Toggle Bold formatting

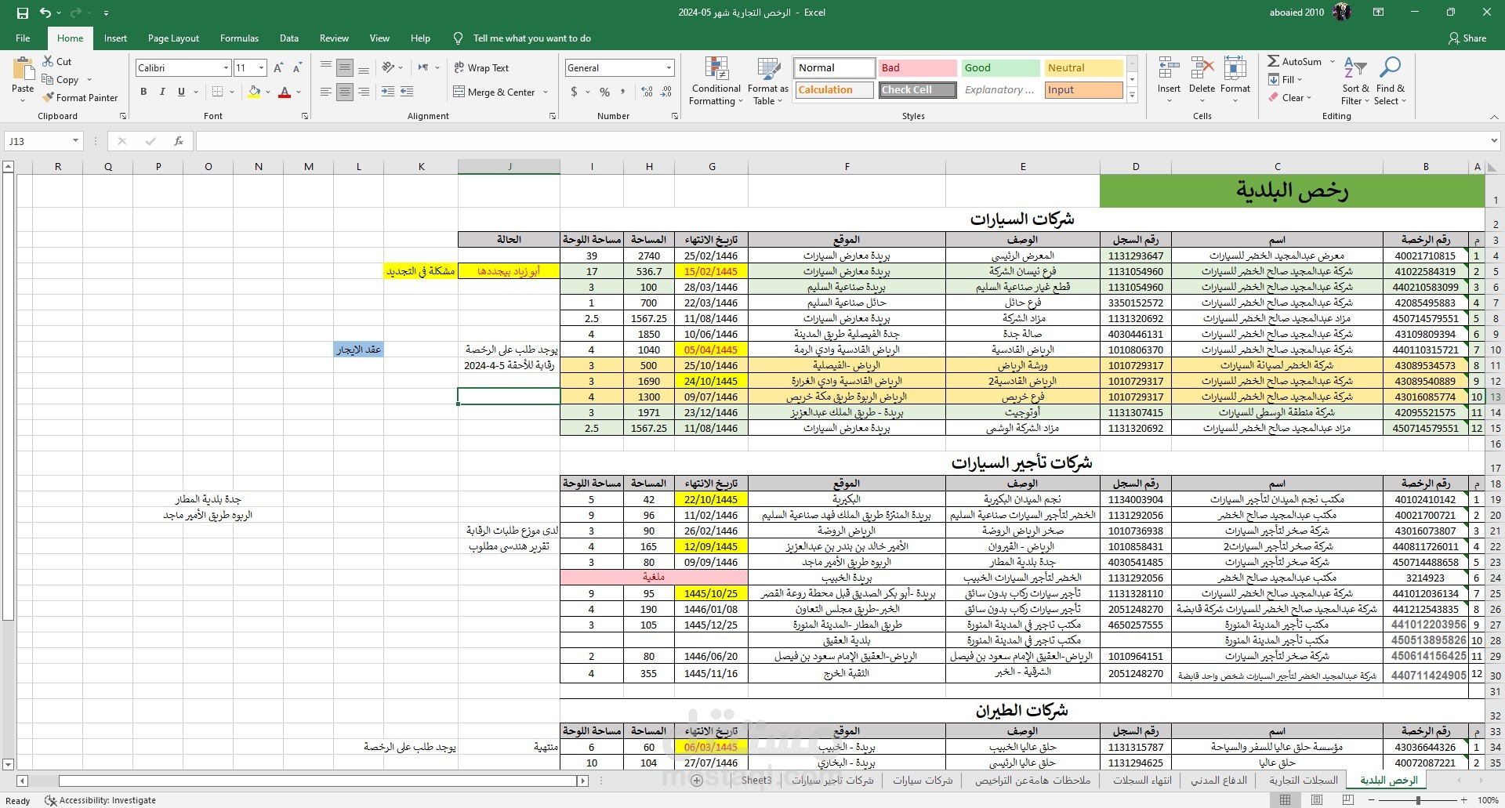143,92
